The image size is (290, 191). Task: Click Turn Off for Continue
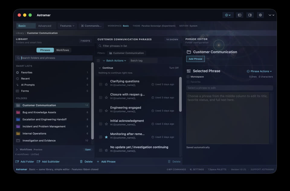pos(174,68)
